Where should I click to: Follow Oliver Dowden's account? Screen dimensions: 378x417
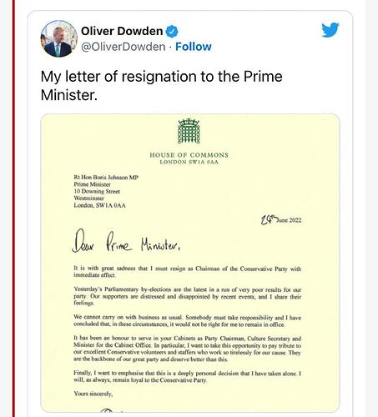194,47
